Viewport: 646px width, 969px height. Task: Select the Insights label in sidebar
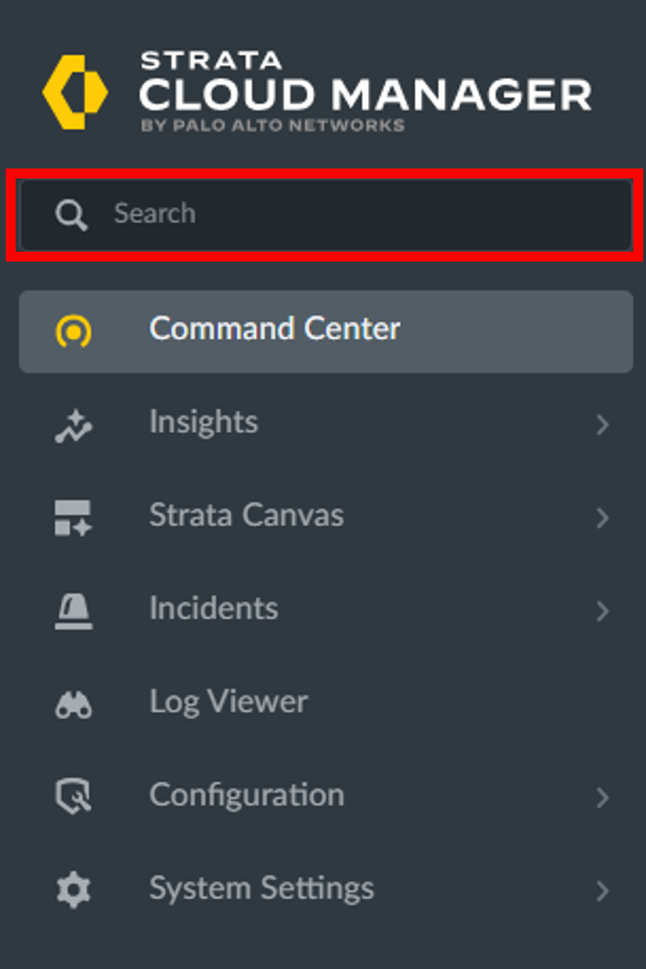[203, 422]
